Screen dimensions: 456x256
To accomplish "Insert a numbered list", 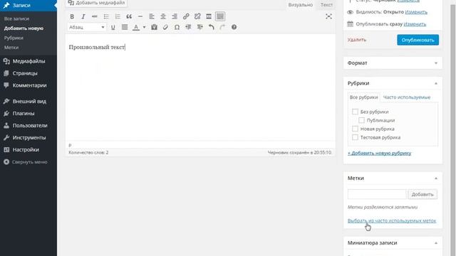I will (118, 16).
